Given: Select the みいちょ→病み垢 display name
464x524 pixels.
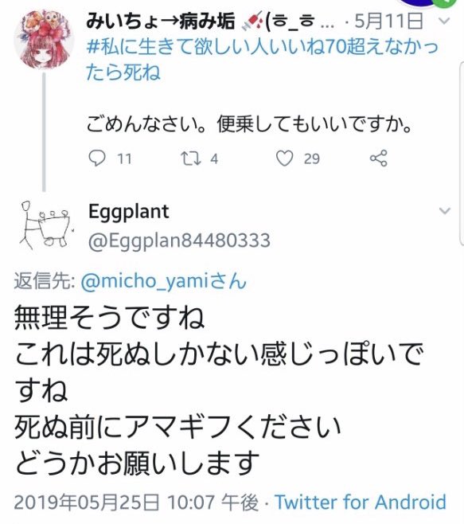Looking at the screenshot, I should pyautogui.click(x=160, y=22).
